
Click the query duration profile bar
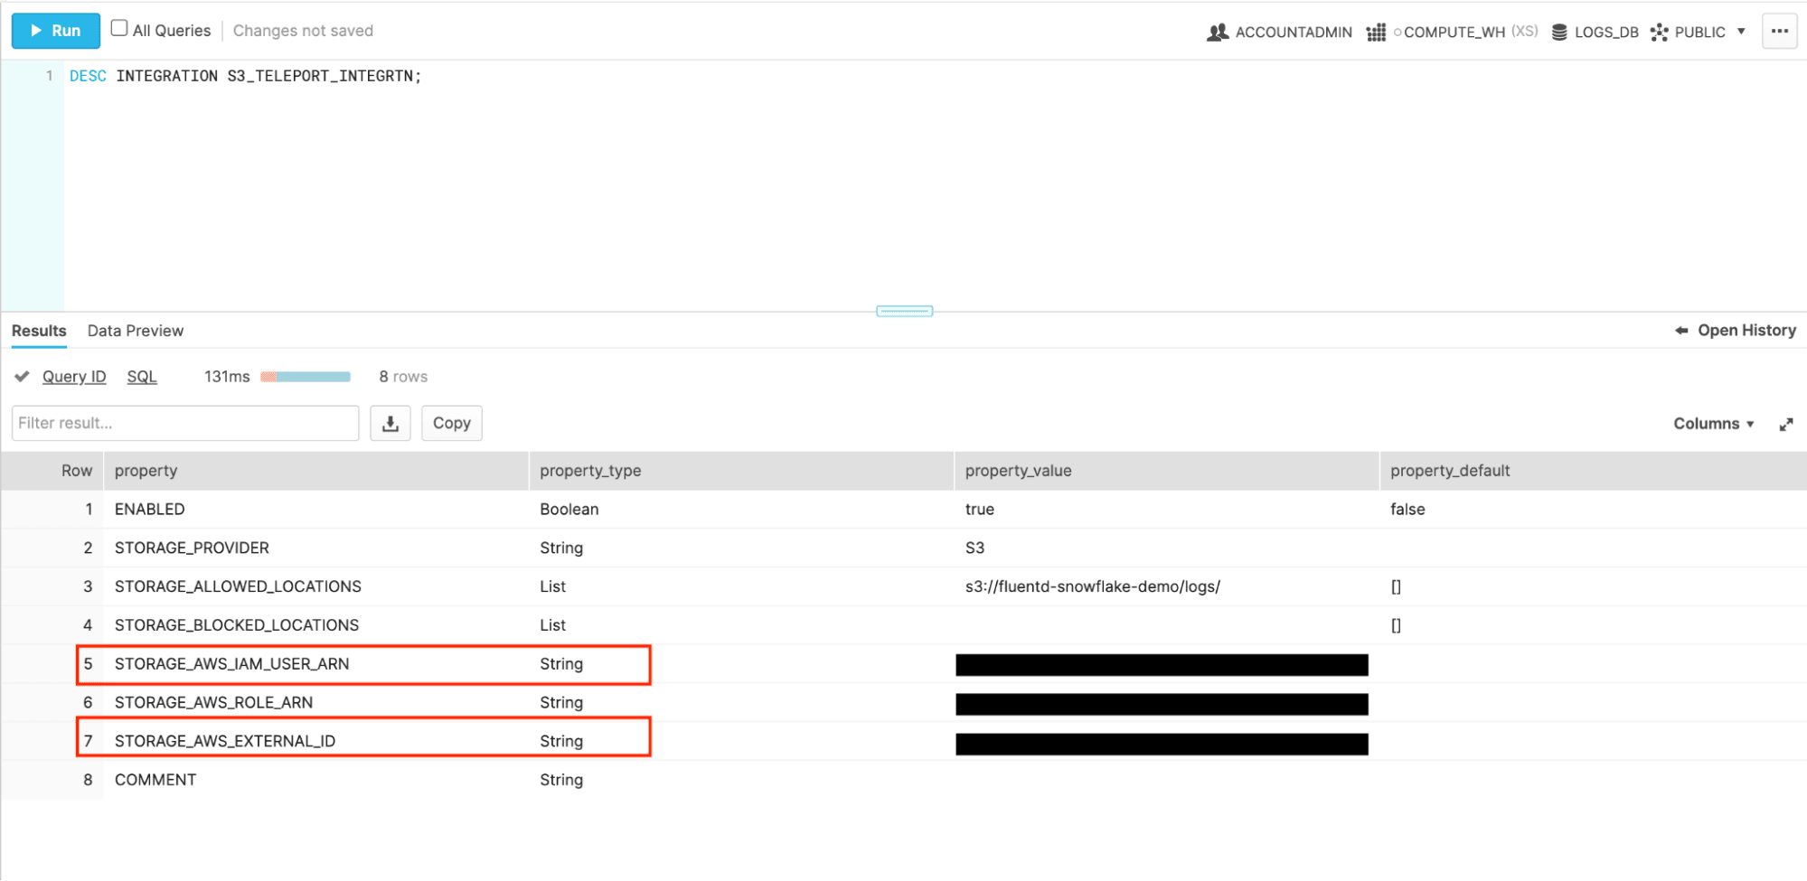pos(306,377)
